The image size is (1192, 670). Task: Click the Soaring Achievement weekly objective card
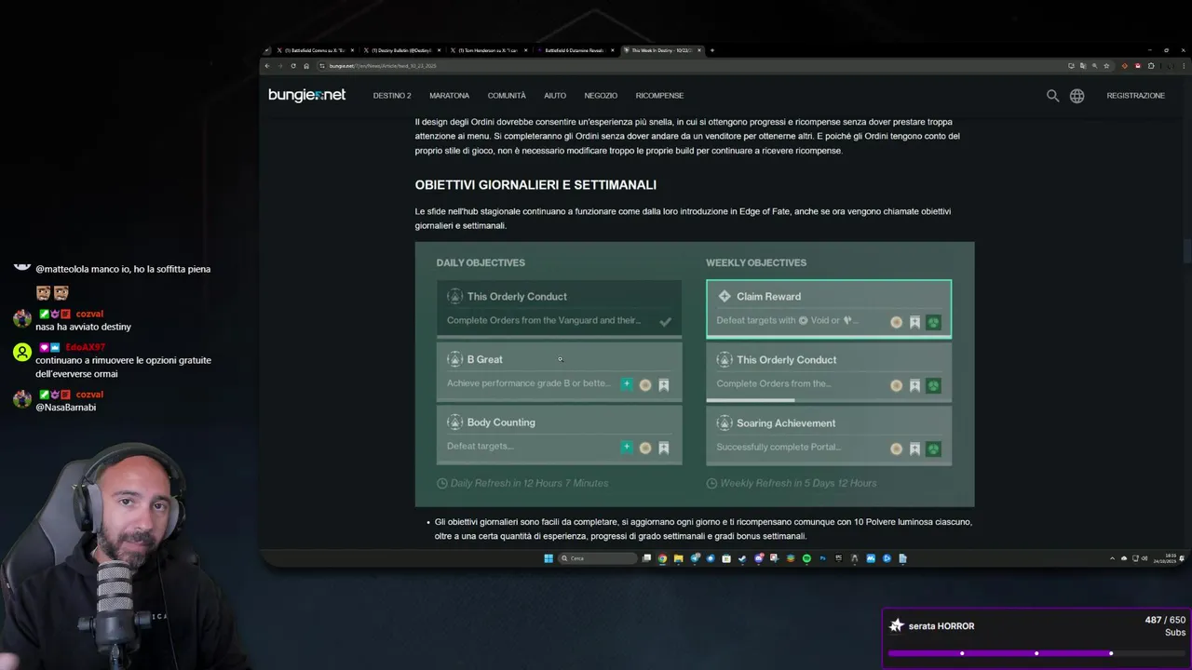click(829, 435)
